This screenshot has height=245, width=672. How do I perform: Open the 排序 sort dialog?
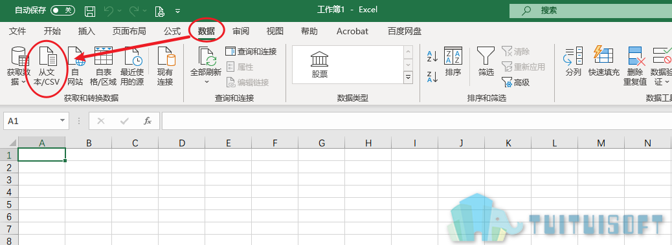click(453, 62)
